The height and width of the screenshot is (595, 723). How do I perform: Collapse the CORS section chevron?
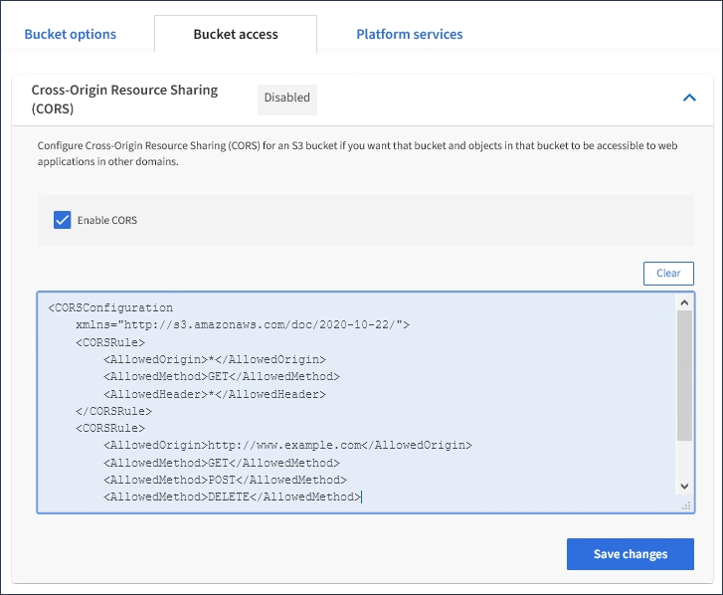tap(688, 98)
